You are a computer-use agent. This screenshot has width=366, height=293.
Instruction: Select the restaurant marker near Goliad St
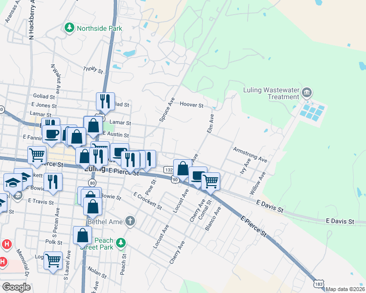pos(106,101)
